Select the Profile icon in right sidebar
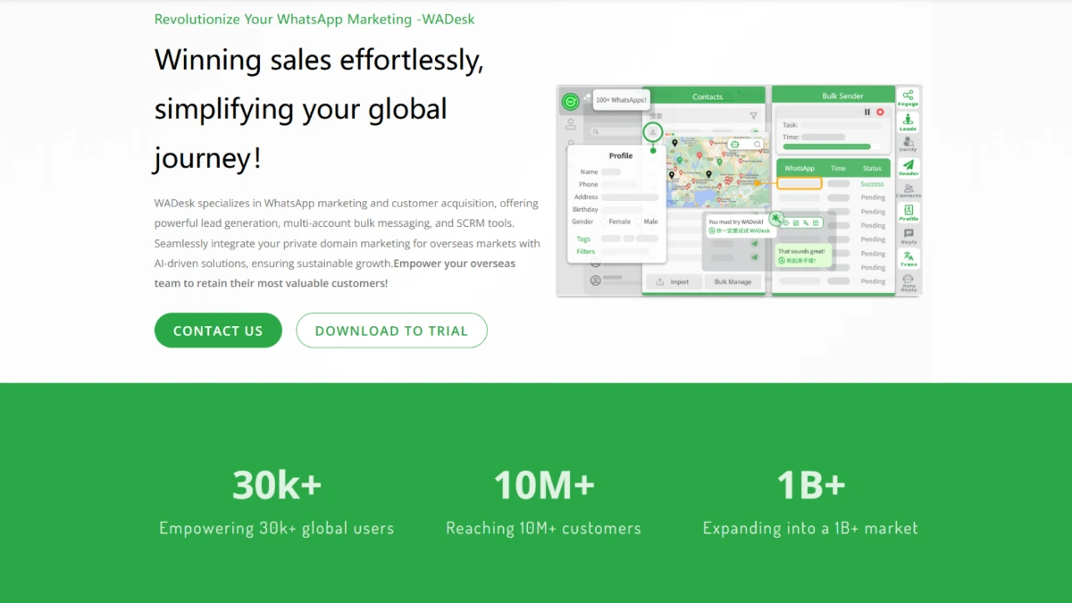Image resolution: width=1072 pixels, height=603 pixels. point(909,211)
